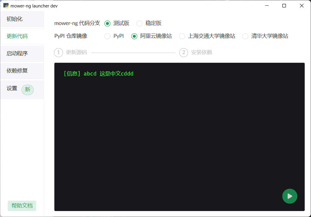Open the 初始化 sidebar tab
The width and height of the screenshot is (311, 217).
22,19
